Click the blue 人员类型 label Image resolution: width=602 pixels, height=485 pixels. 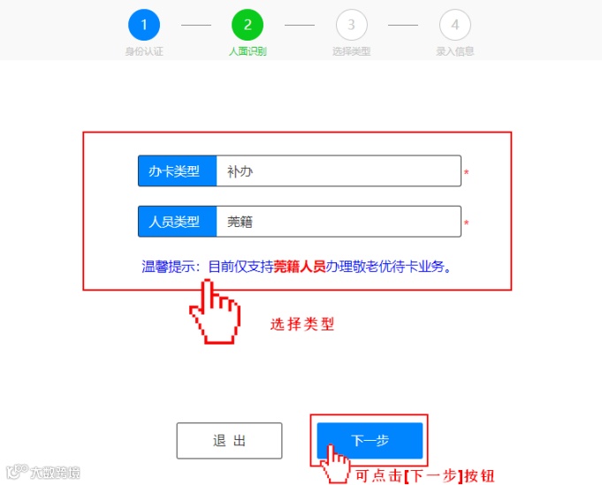[178, 222]
